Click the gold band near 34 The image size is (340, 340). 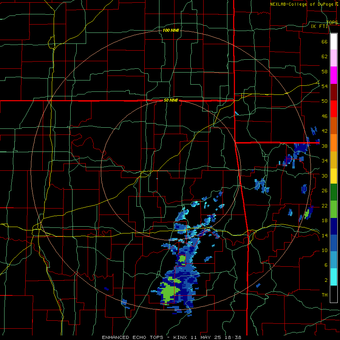click(x=334, y=160)
